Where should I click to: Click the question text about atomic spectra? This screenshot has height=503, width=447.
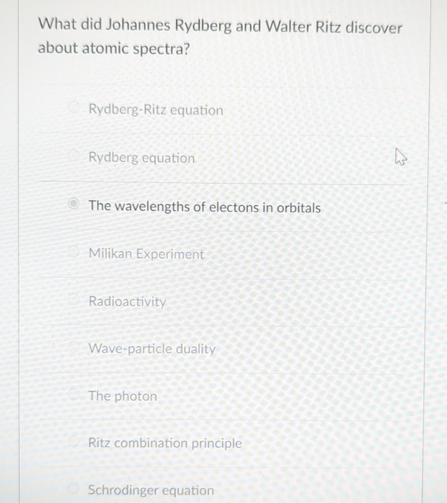point(219,36)
